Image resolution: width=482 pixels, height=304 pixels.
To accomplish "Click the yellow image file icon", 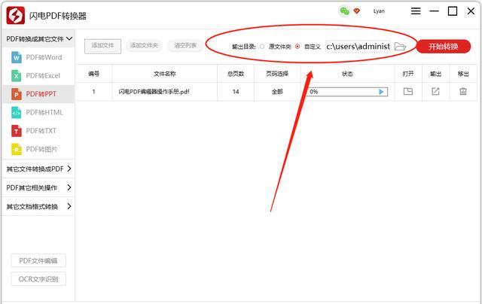I will point(17,149).
